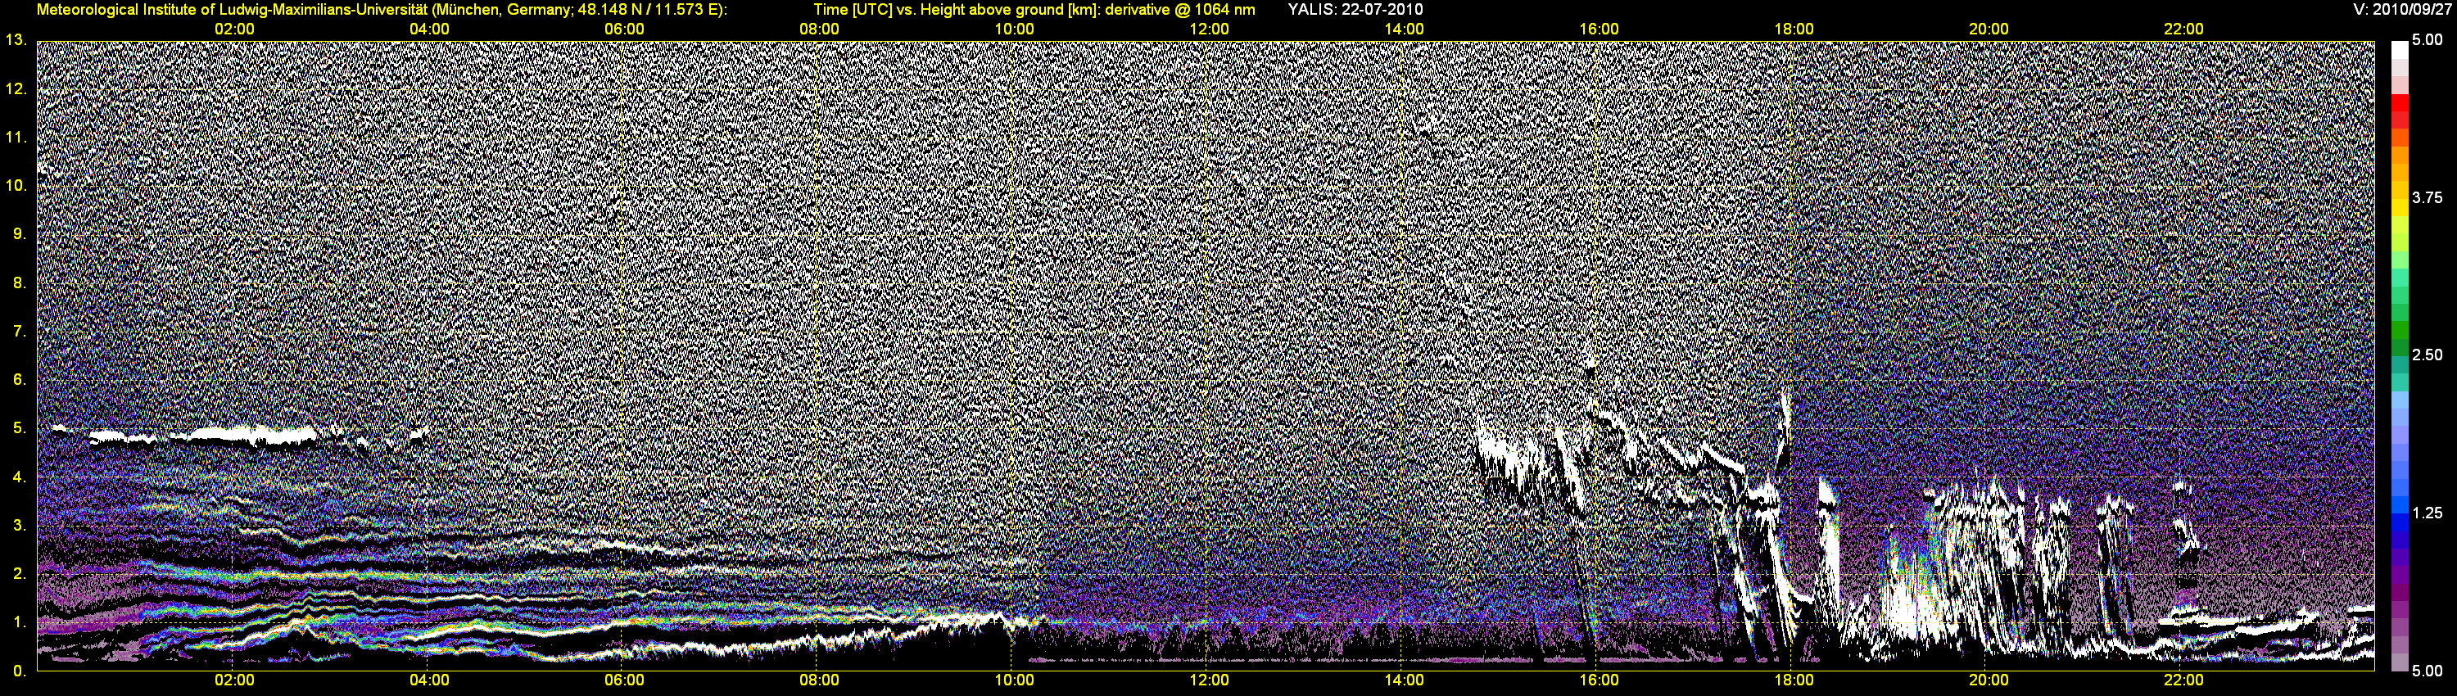Select the "0." height axis label

[x=19, y=671]
